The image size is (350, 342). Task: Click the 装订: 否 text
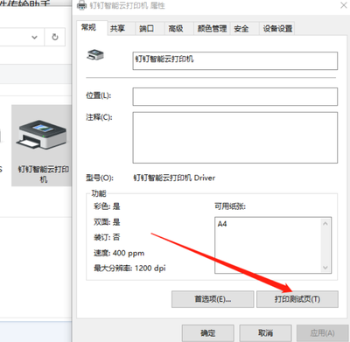click(x=107, y=237)
